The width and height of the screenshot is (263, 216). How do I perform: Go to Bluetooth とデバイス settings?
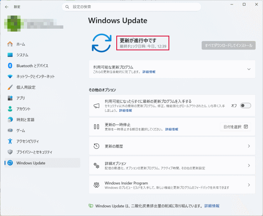pyautogui.click(x=42, y=66)
